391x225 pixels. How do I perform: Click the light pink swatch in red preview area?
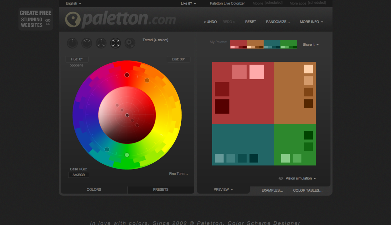coord(257,72)
